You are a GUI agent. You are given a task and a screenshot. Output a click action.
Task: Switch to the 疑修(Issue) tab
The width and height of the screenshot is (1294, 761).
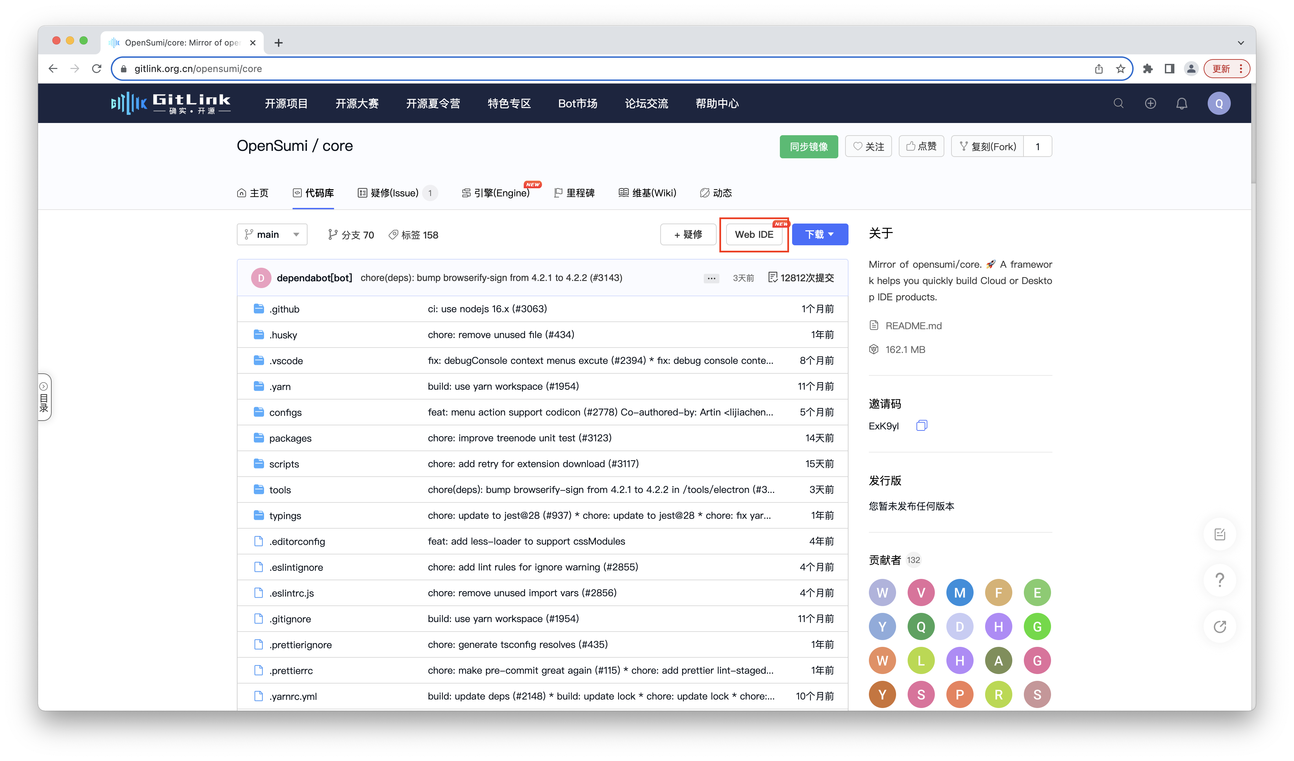(x=394, y=193)
